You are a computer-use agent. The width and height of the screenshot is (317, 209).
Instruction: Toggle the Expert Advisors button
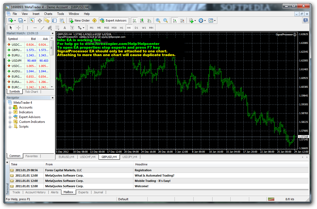click(113, 20)
